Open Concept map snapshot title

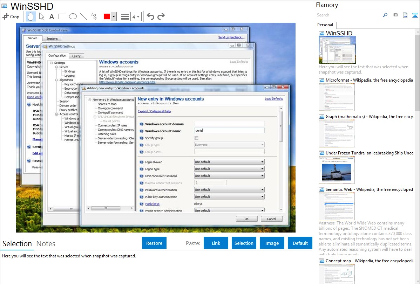pos(369,261)
